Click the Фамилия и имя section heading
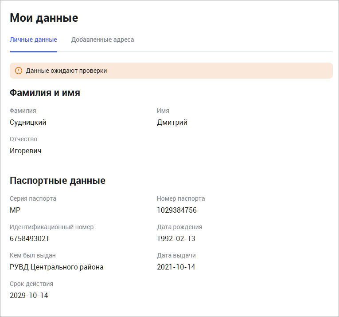 (45, 93)
